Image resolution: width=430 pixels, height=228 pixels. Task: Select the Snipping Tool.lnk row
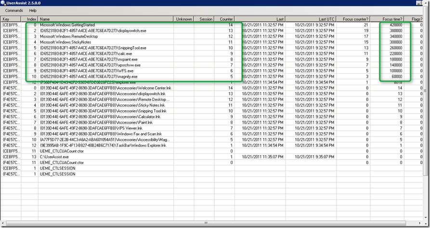(x=211, y=111)
